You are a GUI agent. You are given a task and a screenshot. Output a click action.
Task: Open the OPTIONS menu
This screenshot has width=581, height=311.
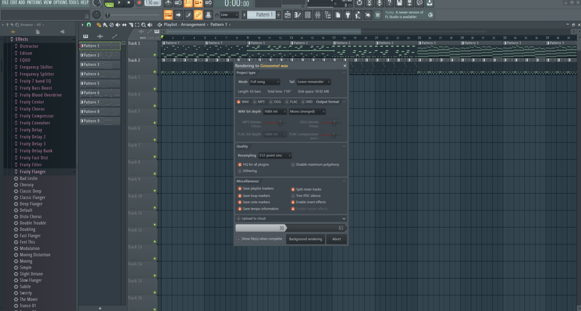[x=60, y=2]
